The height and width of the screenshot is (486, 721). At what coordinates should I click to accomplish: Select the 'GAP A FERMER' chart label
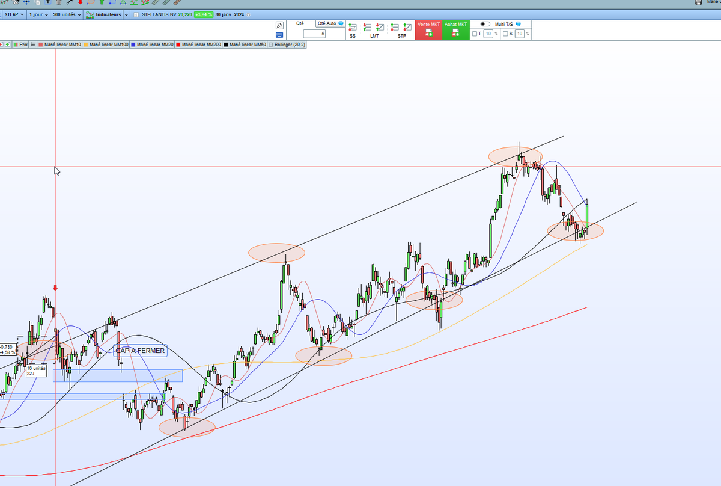(x=140, y=351)
